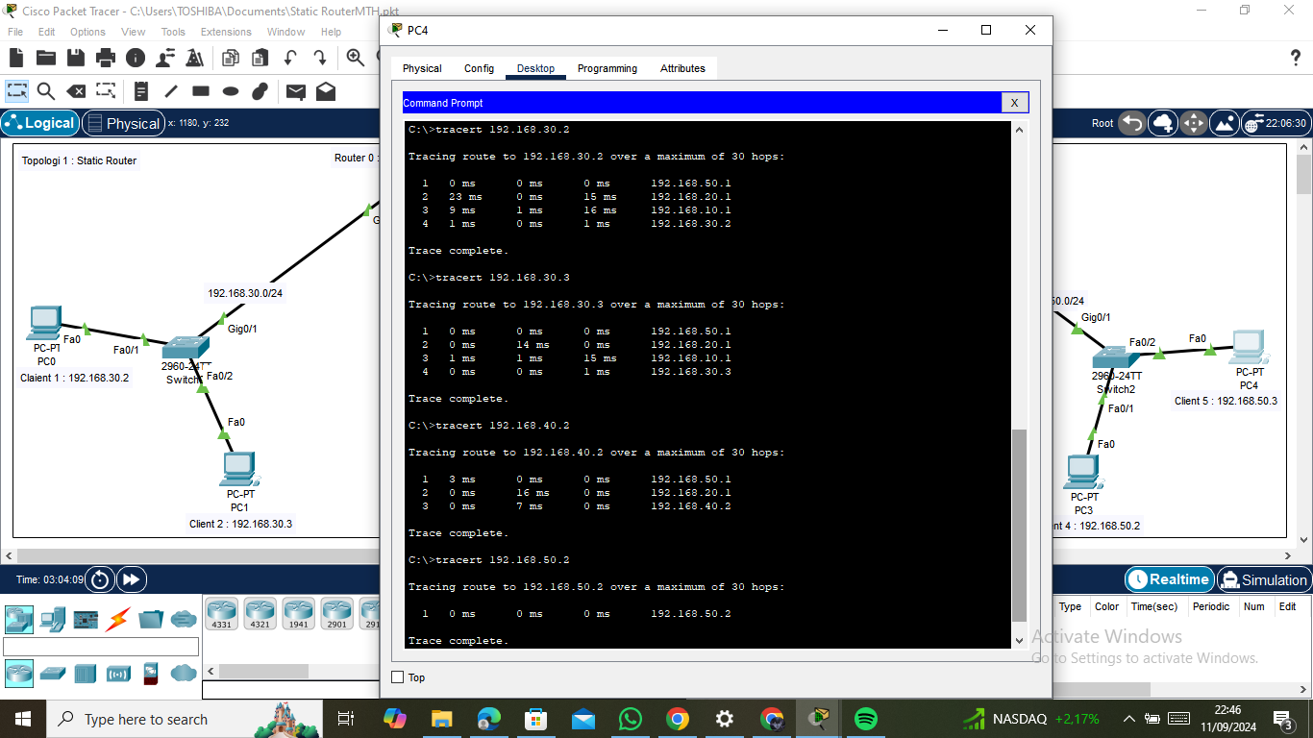Open Spotify from the taskbar
1313x738 pixels.
tap(865, 719)
